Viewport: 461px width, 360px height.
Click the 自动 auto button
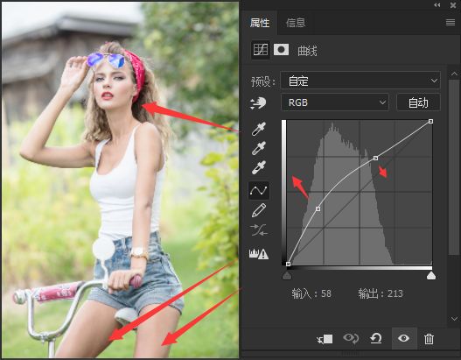(x=418, y=102)
